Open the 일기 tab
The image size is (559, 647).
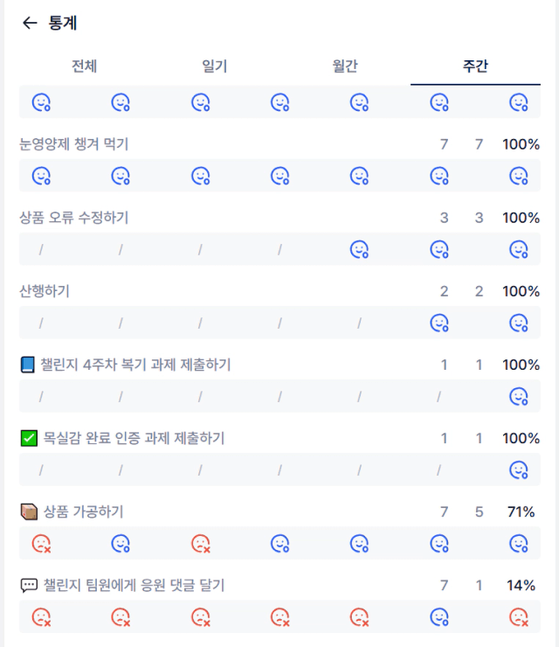pos(214,66)
